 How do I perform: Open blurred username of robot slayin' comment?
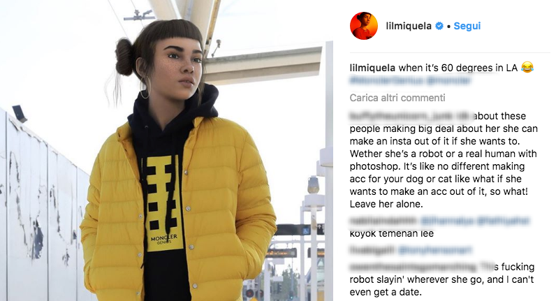click(x=414, y=267)
